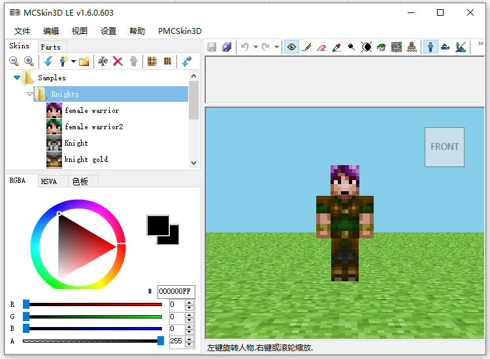Click the small grid icon
This screenshot has width=490, height=359.
point(167,61)
